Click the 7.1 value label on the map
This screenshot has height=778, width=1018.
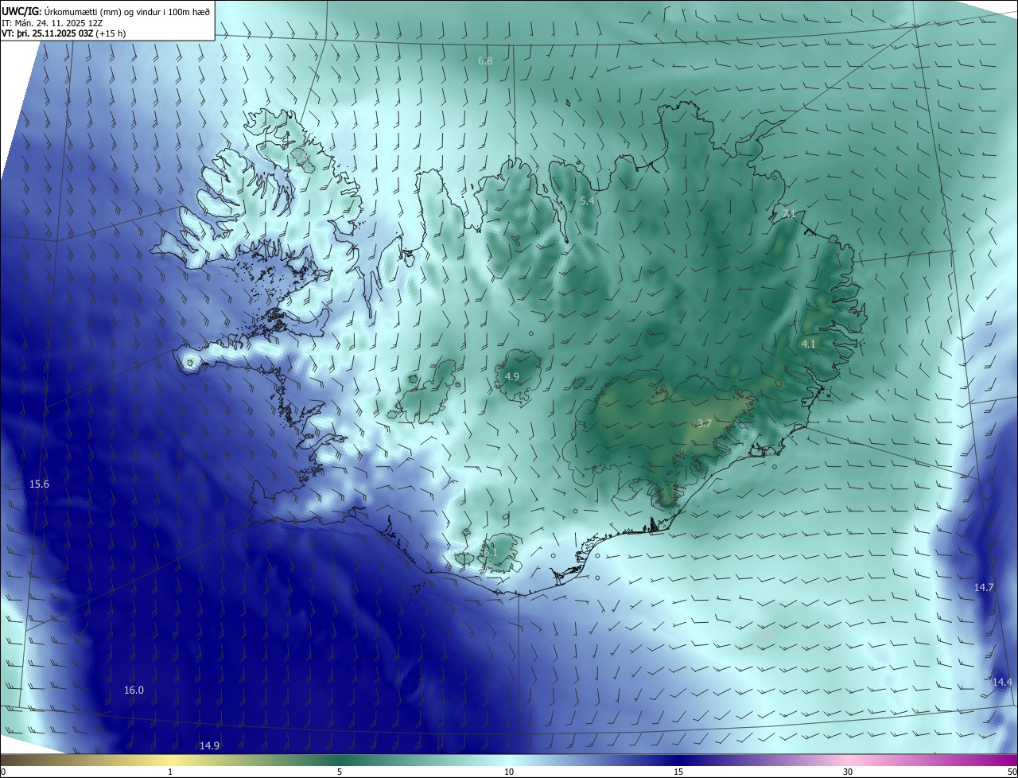[789, 214]
